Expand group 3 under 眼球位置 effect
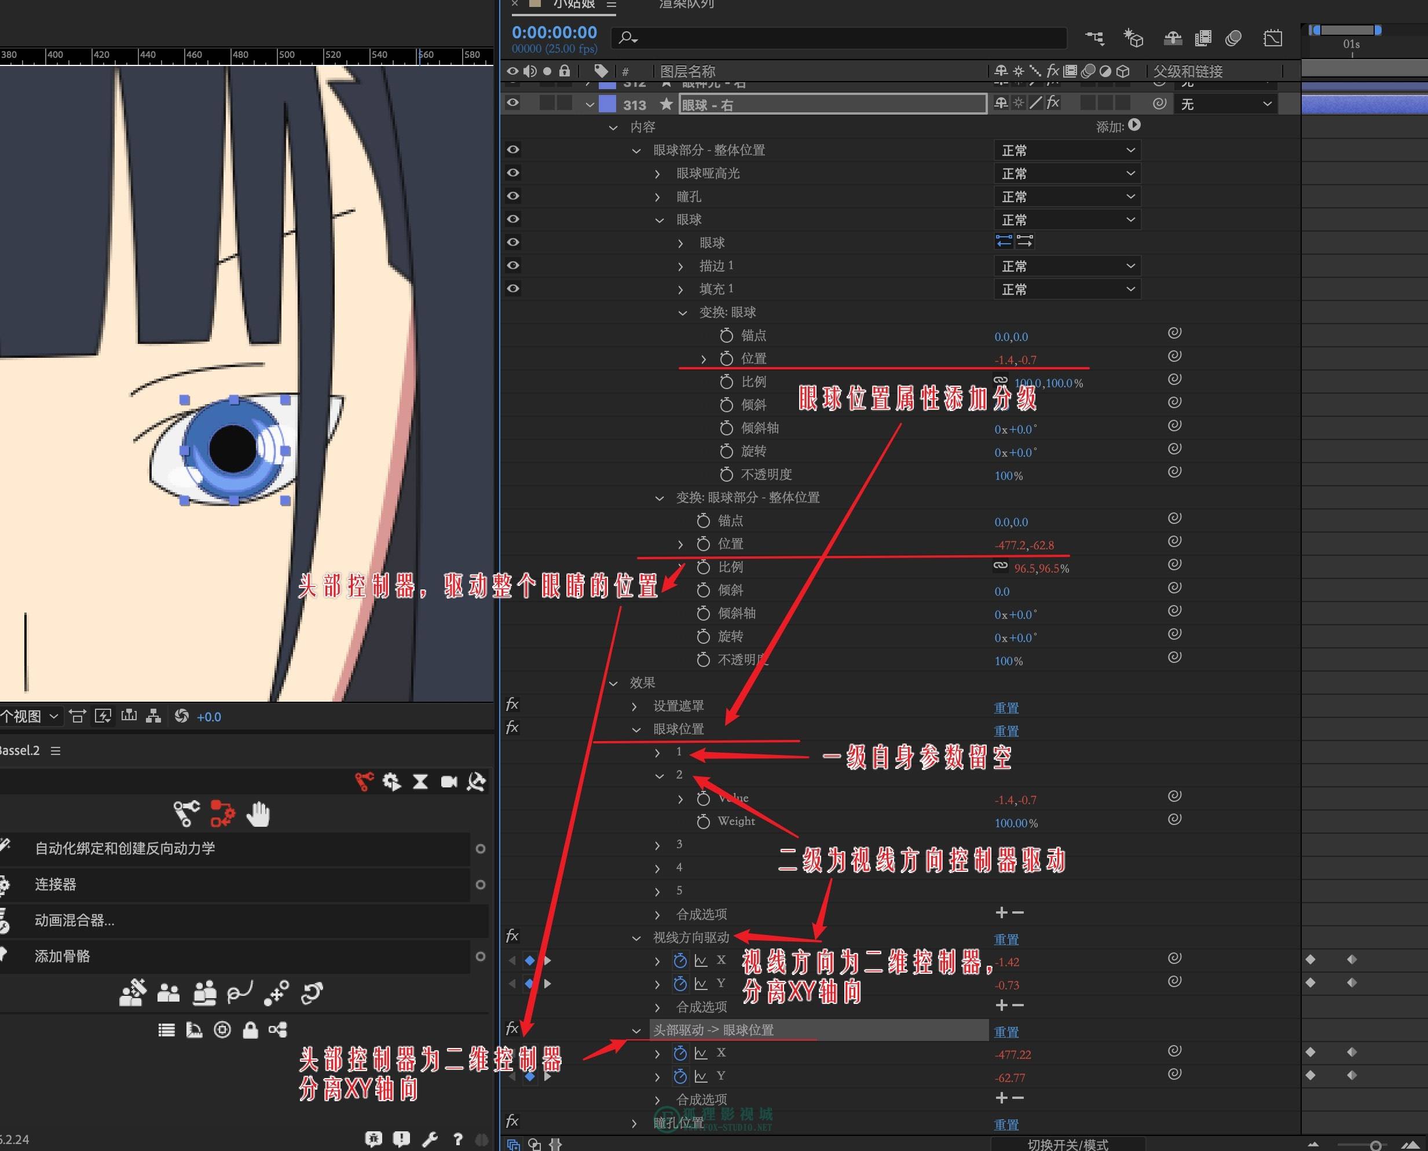1428x1151 pixels. pyautogui.click(x=657, y=845)
